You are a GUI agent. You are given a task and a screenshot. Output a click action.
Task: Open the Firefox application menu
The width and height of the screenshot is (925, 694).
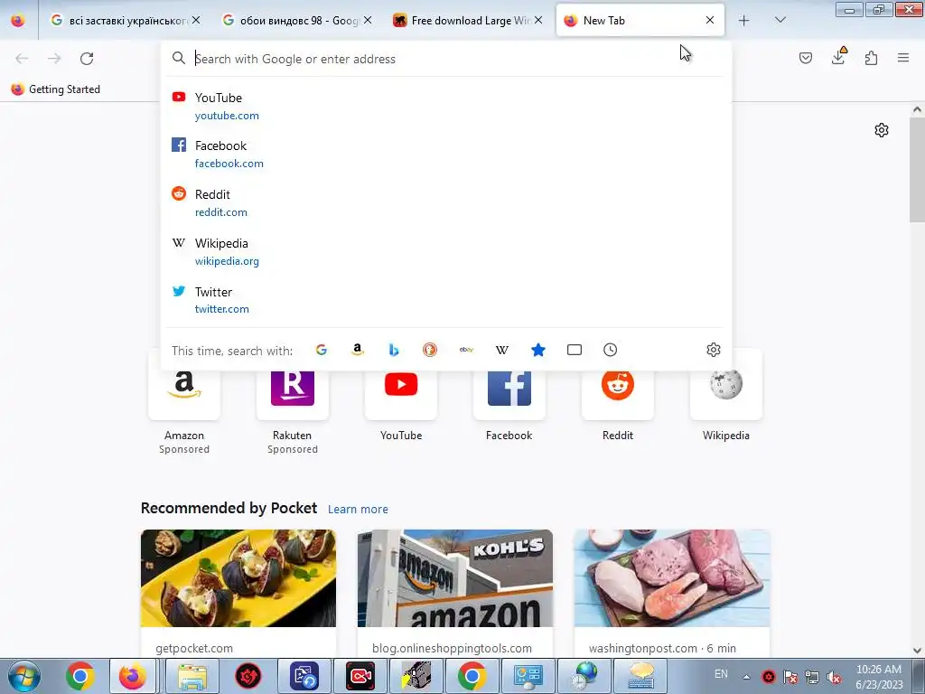[903, 58]
